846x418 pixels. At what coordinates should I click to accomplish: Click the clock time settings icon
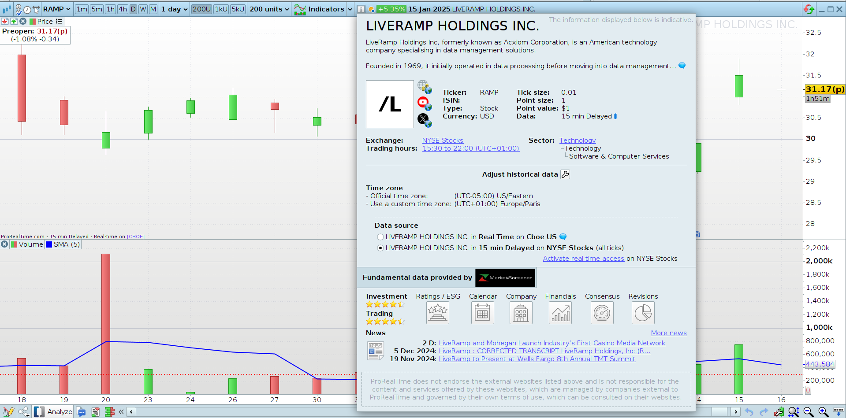tap(27, 9)
